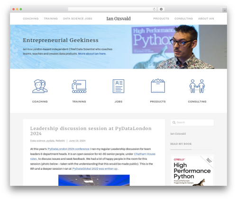Click the Consulting handshake icon

197,86
